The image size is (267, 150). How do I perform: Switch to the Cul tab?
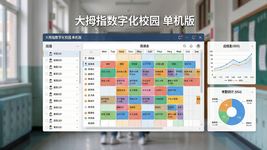tap(188, 52)
